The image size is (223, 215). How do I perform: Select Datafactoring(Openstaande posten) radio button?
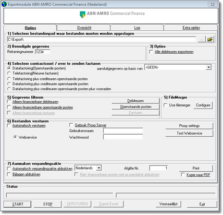(9, 68)
